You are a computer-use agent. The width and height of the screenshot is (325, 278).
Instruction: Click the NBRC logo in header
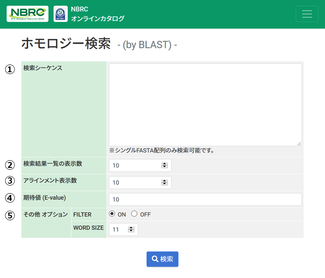(27, 14)
